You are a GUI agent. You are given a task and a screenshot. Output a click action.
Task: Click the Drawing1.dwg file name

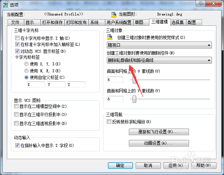pyautogui.click(x=170, y=14)
